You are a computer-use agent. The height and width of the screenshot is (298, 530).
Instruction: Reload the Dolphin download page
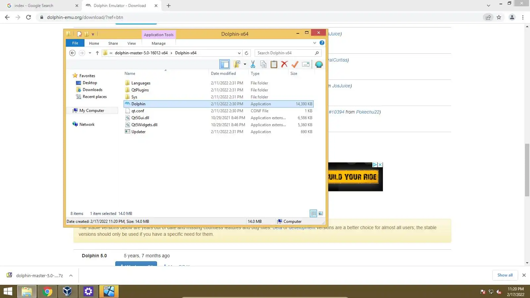(x=28, y=17)
